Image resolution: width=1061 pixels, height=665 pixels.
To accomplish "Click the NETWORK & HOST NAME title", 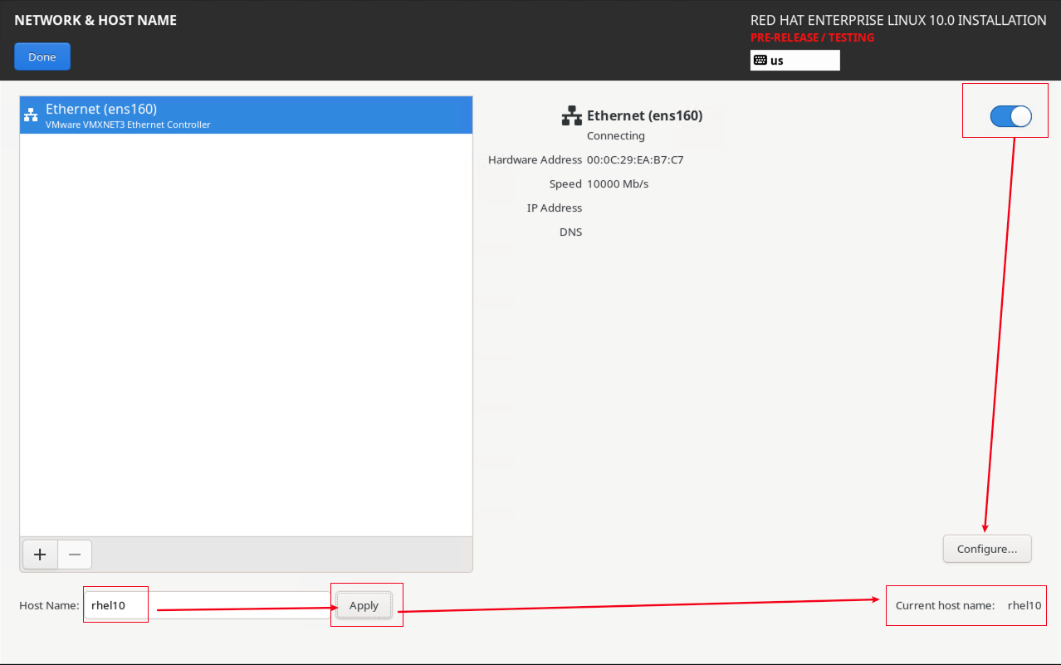I will click(x=95, y=20).
